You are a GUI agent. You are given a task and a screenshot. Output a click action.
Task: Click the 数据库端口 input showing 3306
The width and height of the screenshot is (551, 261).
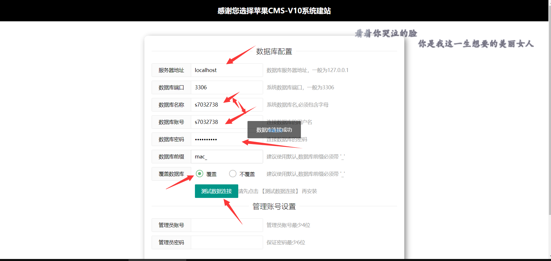[227, 87]
